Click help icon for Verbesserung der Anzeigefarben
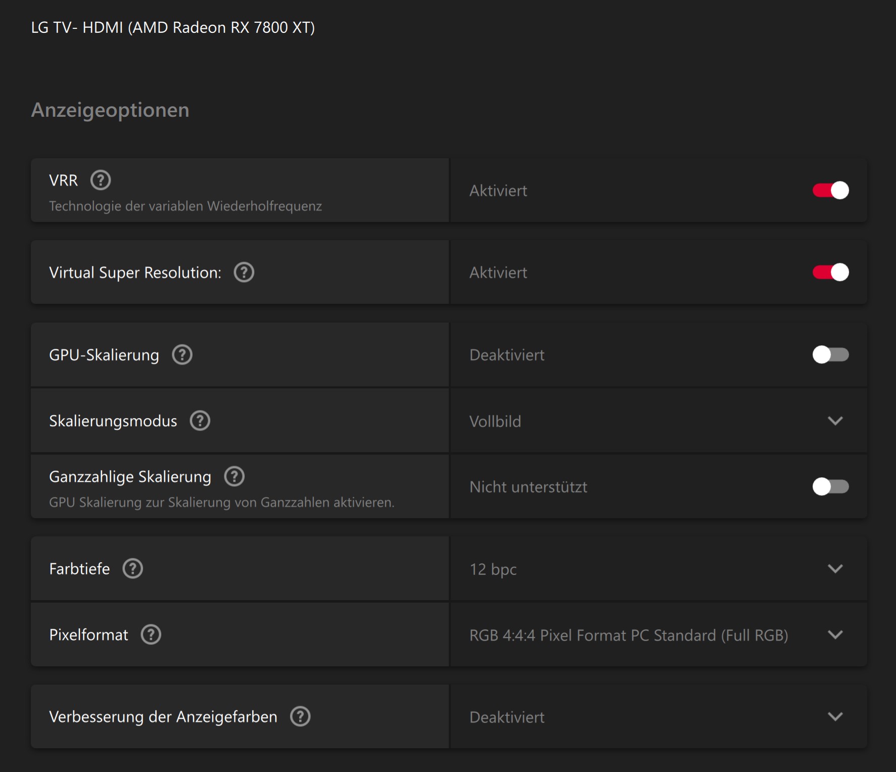 (x=300, y=716)
